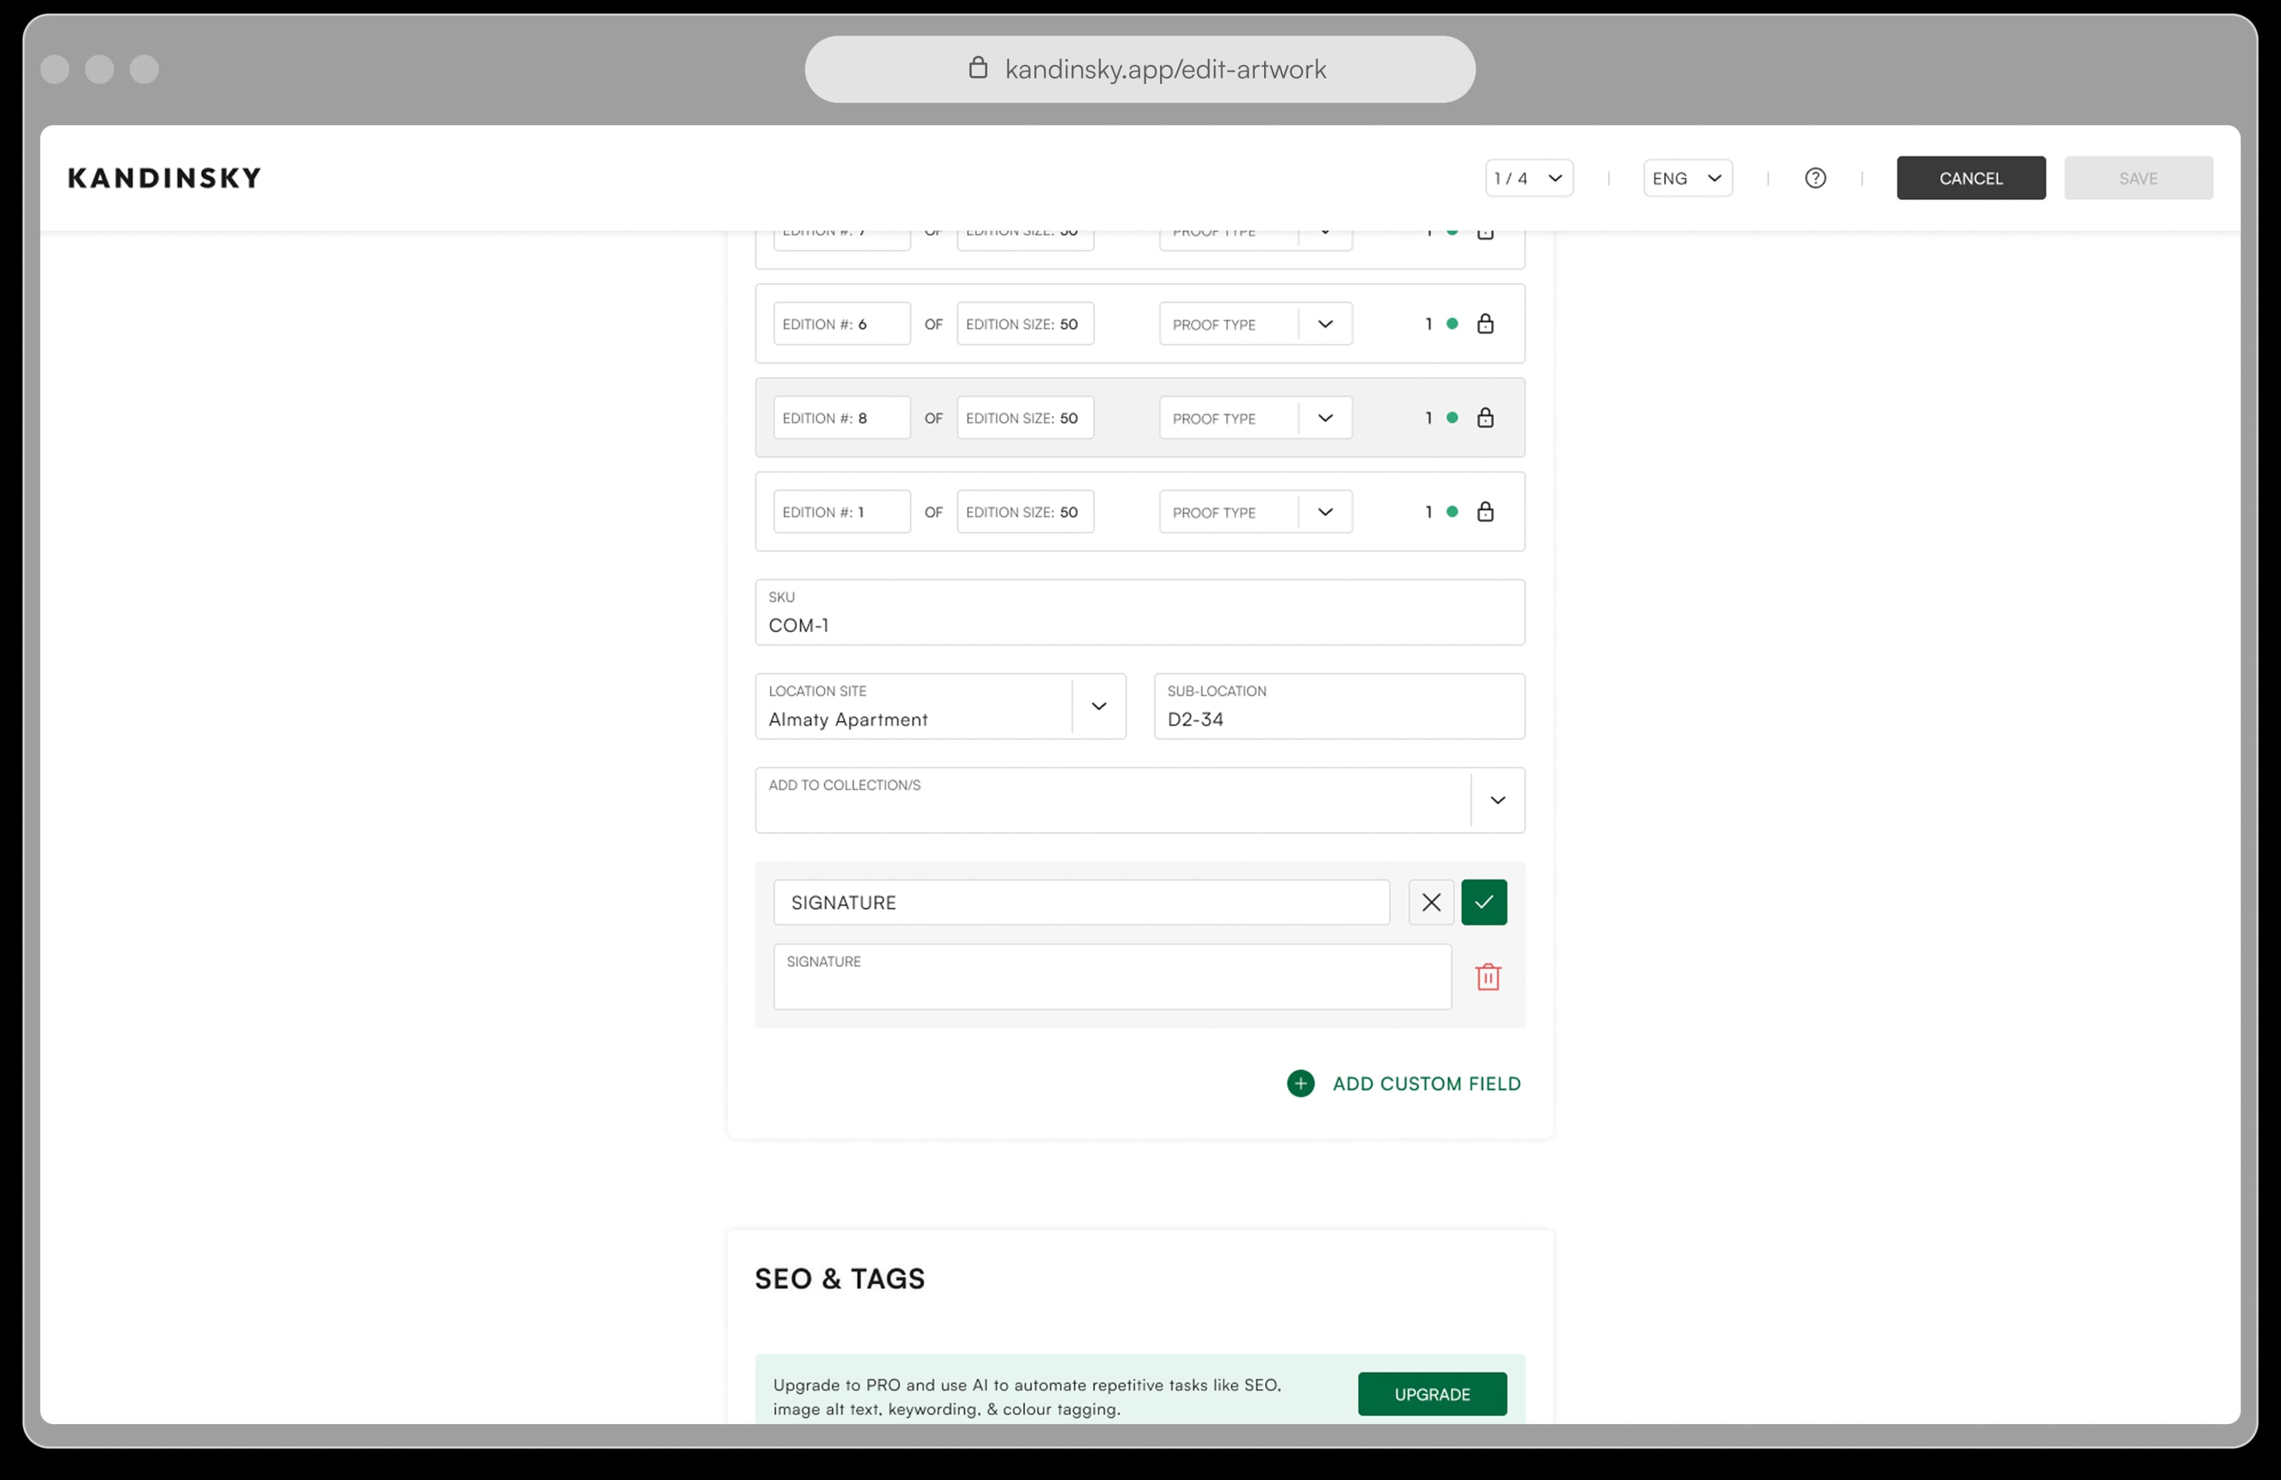Open Proof Type dropdown for Edition 8
The image size is (2281, 1480).
[1256, 418]
